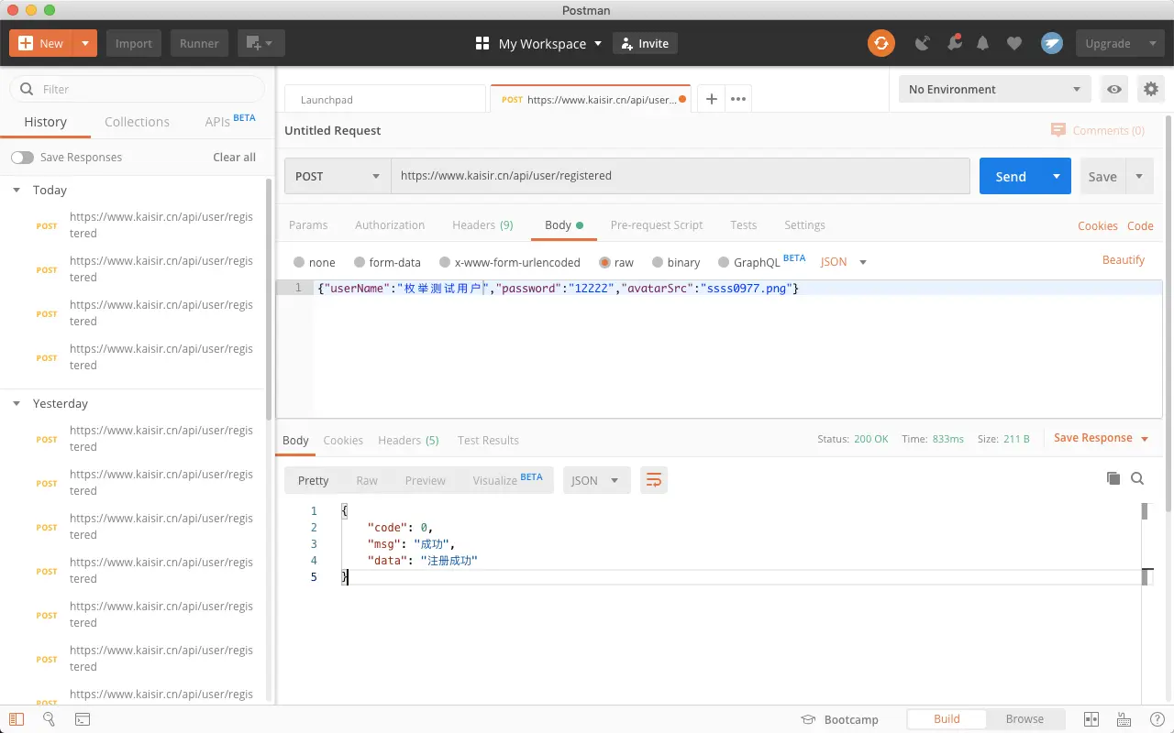Click the sync status icon

[880, 43]
